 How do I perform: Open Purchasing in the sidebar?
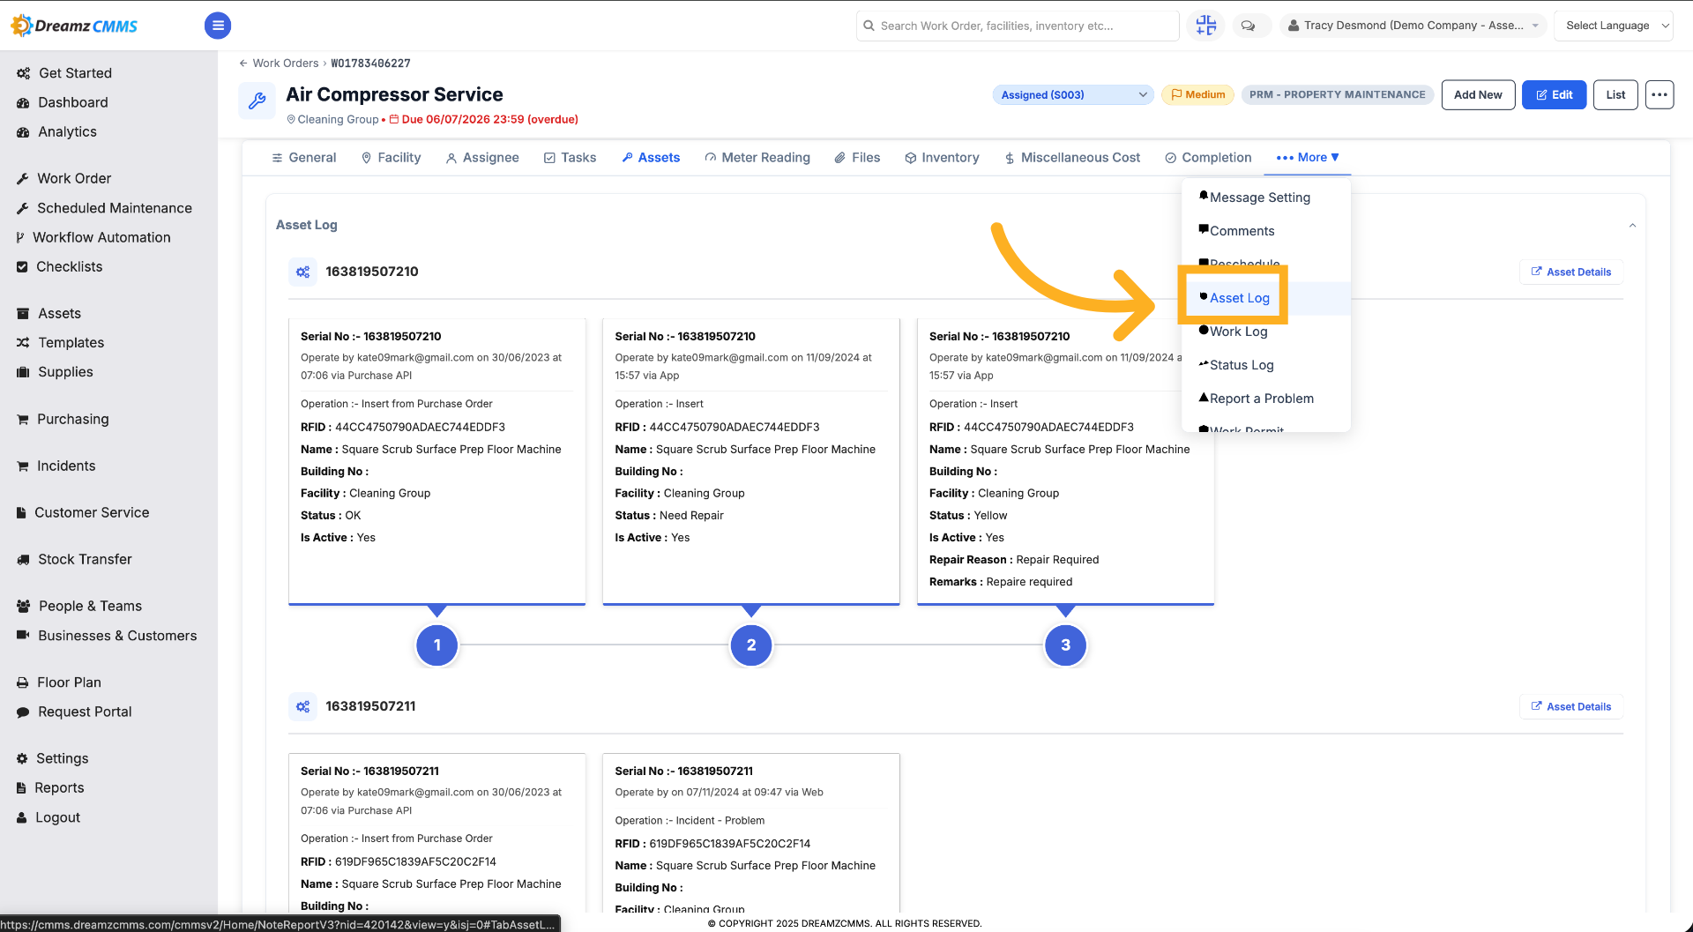(72, 419)
